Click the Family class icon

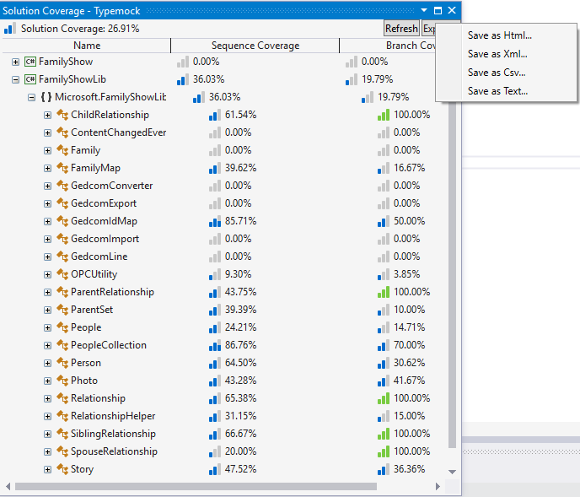[x=62, y=150]
